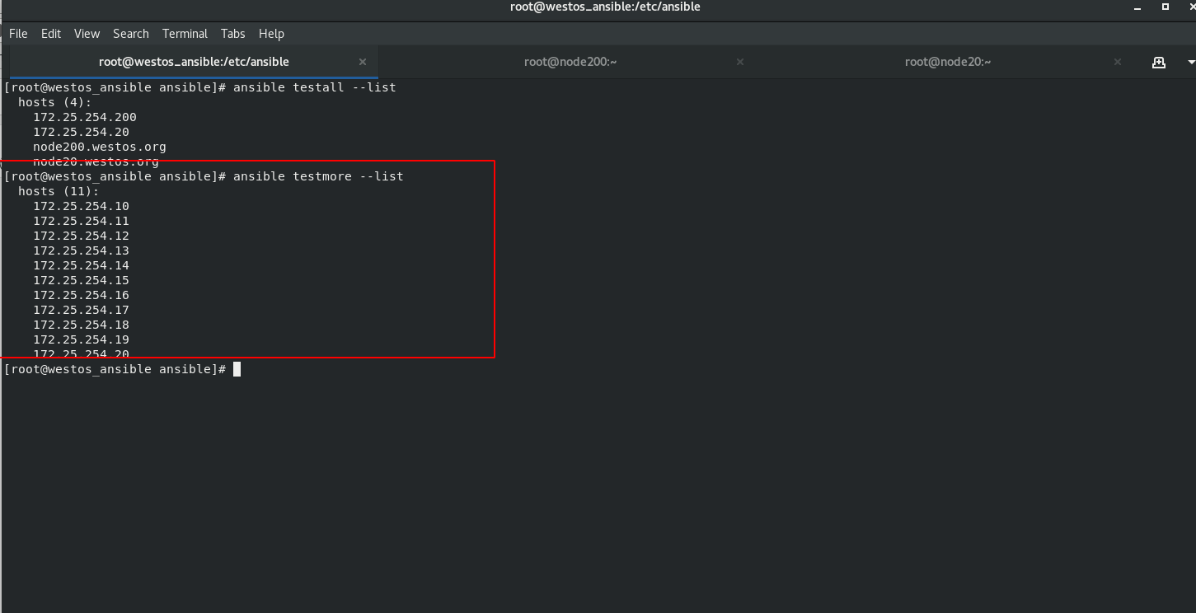Screen dimensions: 1196x613
Task: Open the Tabs menu
Action: click(x=233, y=34)
